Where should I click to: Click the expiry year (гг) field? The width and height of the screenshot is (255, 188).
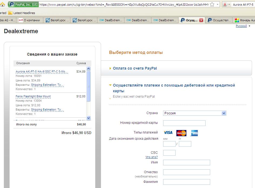click(185, 144)
